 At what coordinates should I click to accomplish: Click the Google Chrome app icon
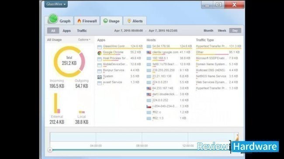pos(100,53)
